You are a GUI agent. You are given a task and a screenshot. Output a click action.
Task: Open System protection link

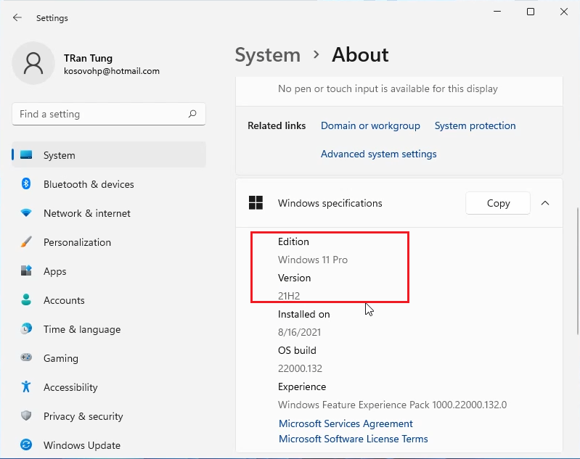[475, 125]
